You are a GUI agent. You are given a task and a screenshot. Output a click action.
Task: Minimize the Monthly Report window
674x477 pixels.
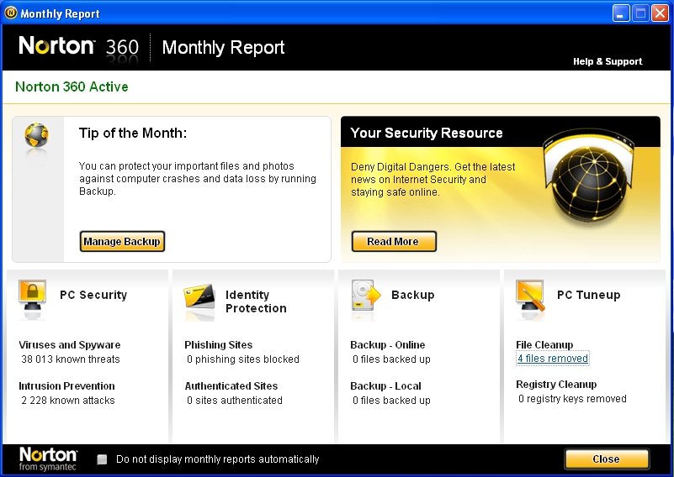[621, 13]
